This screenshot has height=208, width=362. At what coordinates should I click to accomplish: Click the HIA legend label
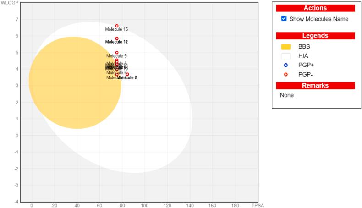coord(303,56)
